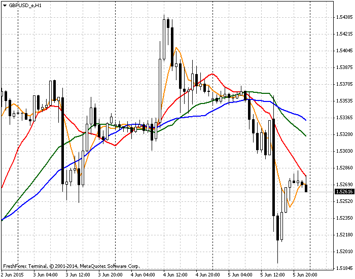Screen dimensions: 355x279
Task: Click the 4 Jun 20:00 time label
Action: (207, 275)
